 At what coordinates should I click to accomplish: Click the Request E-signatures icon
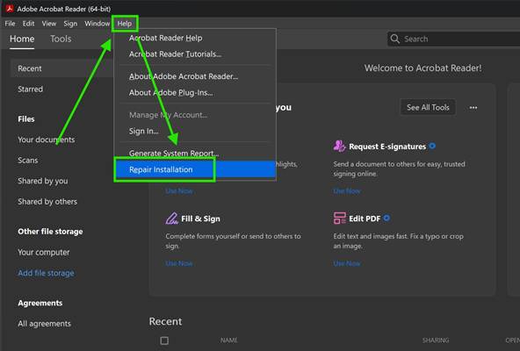click(339, 146)
